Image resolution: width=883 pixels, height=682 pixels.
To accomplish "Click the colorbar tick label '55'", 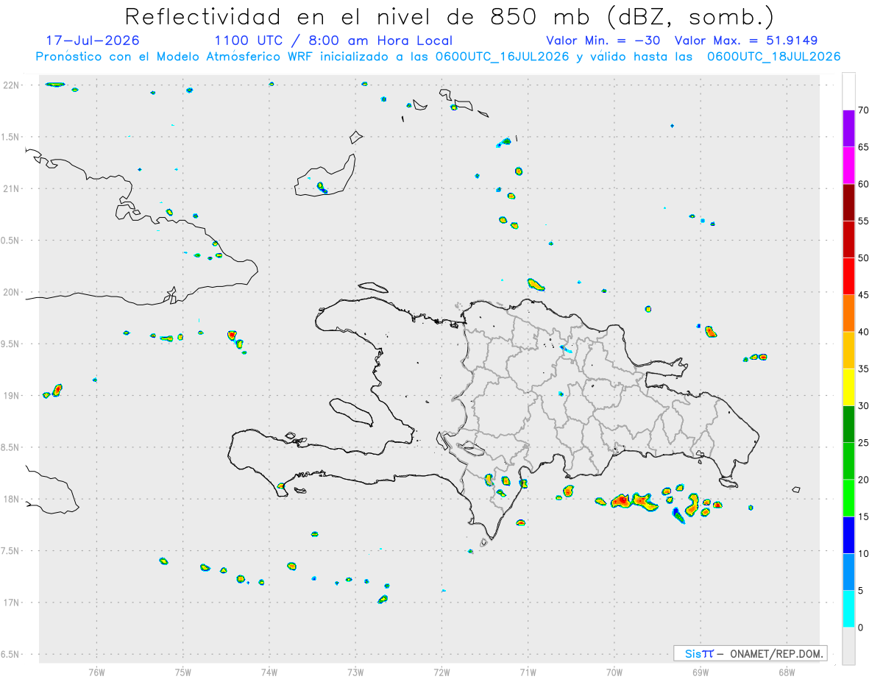I will (864, 221).
